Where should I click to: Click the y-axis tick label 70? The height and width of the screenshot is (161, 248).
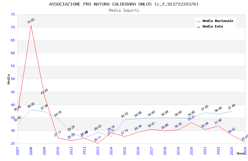(x=13, y=27)
